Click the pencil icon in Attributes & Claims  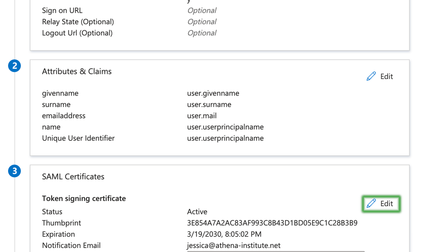[371, 76]
